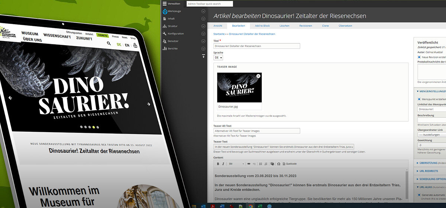
Task: Insert numbered list in Content editor
Action: pos(266,164)
